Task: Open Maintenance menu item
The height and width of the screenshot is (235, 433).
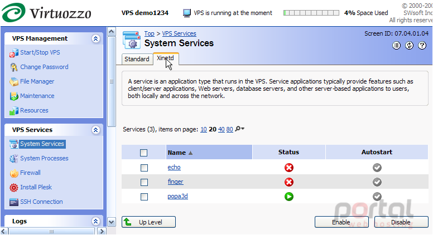Action: (x=37, y=96)
